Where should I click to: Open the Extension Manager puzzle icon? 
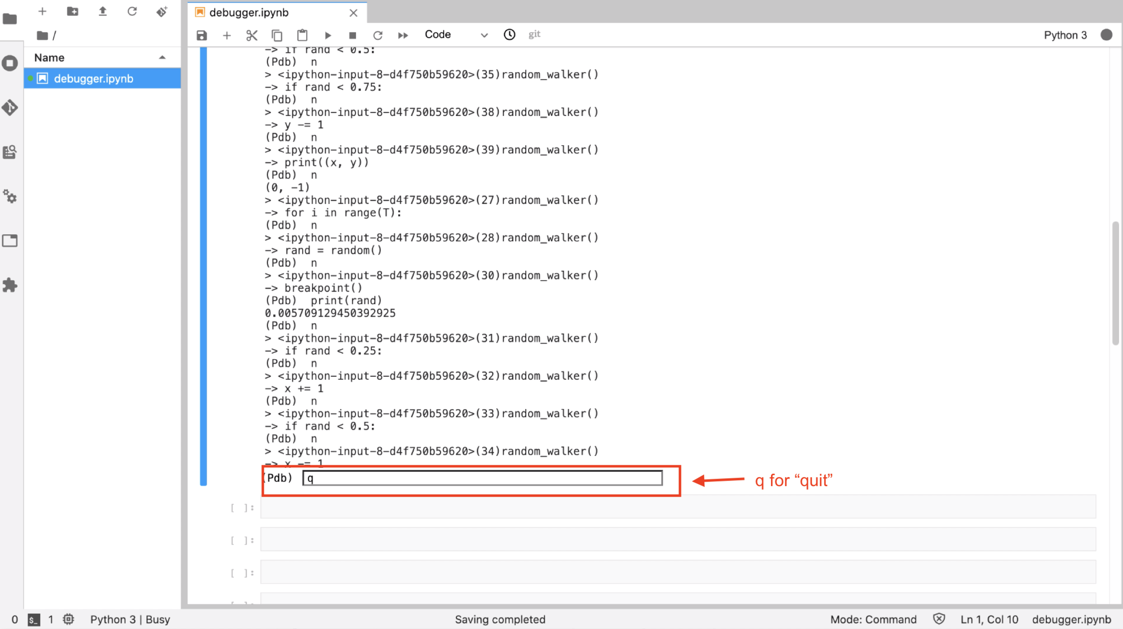click(x=10, y=285)
